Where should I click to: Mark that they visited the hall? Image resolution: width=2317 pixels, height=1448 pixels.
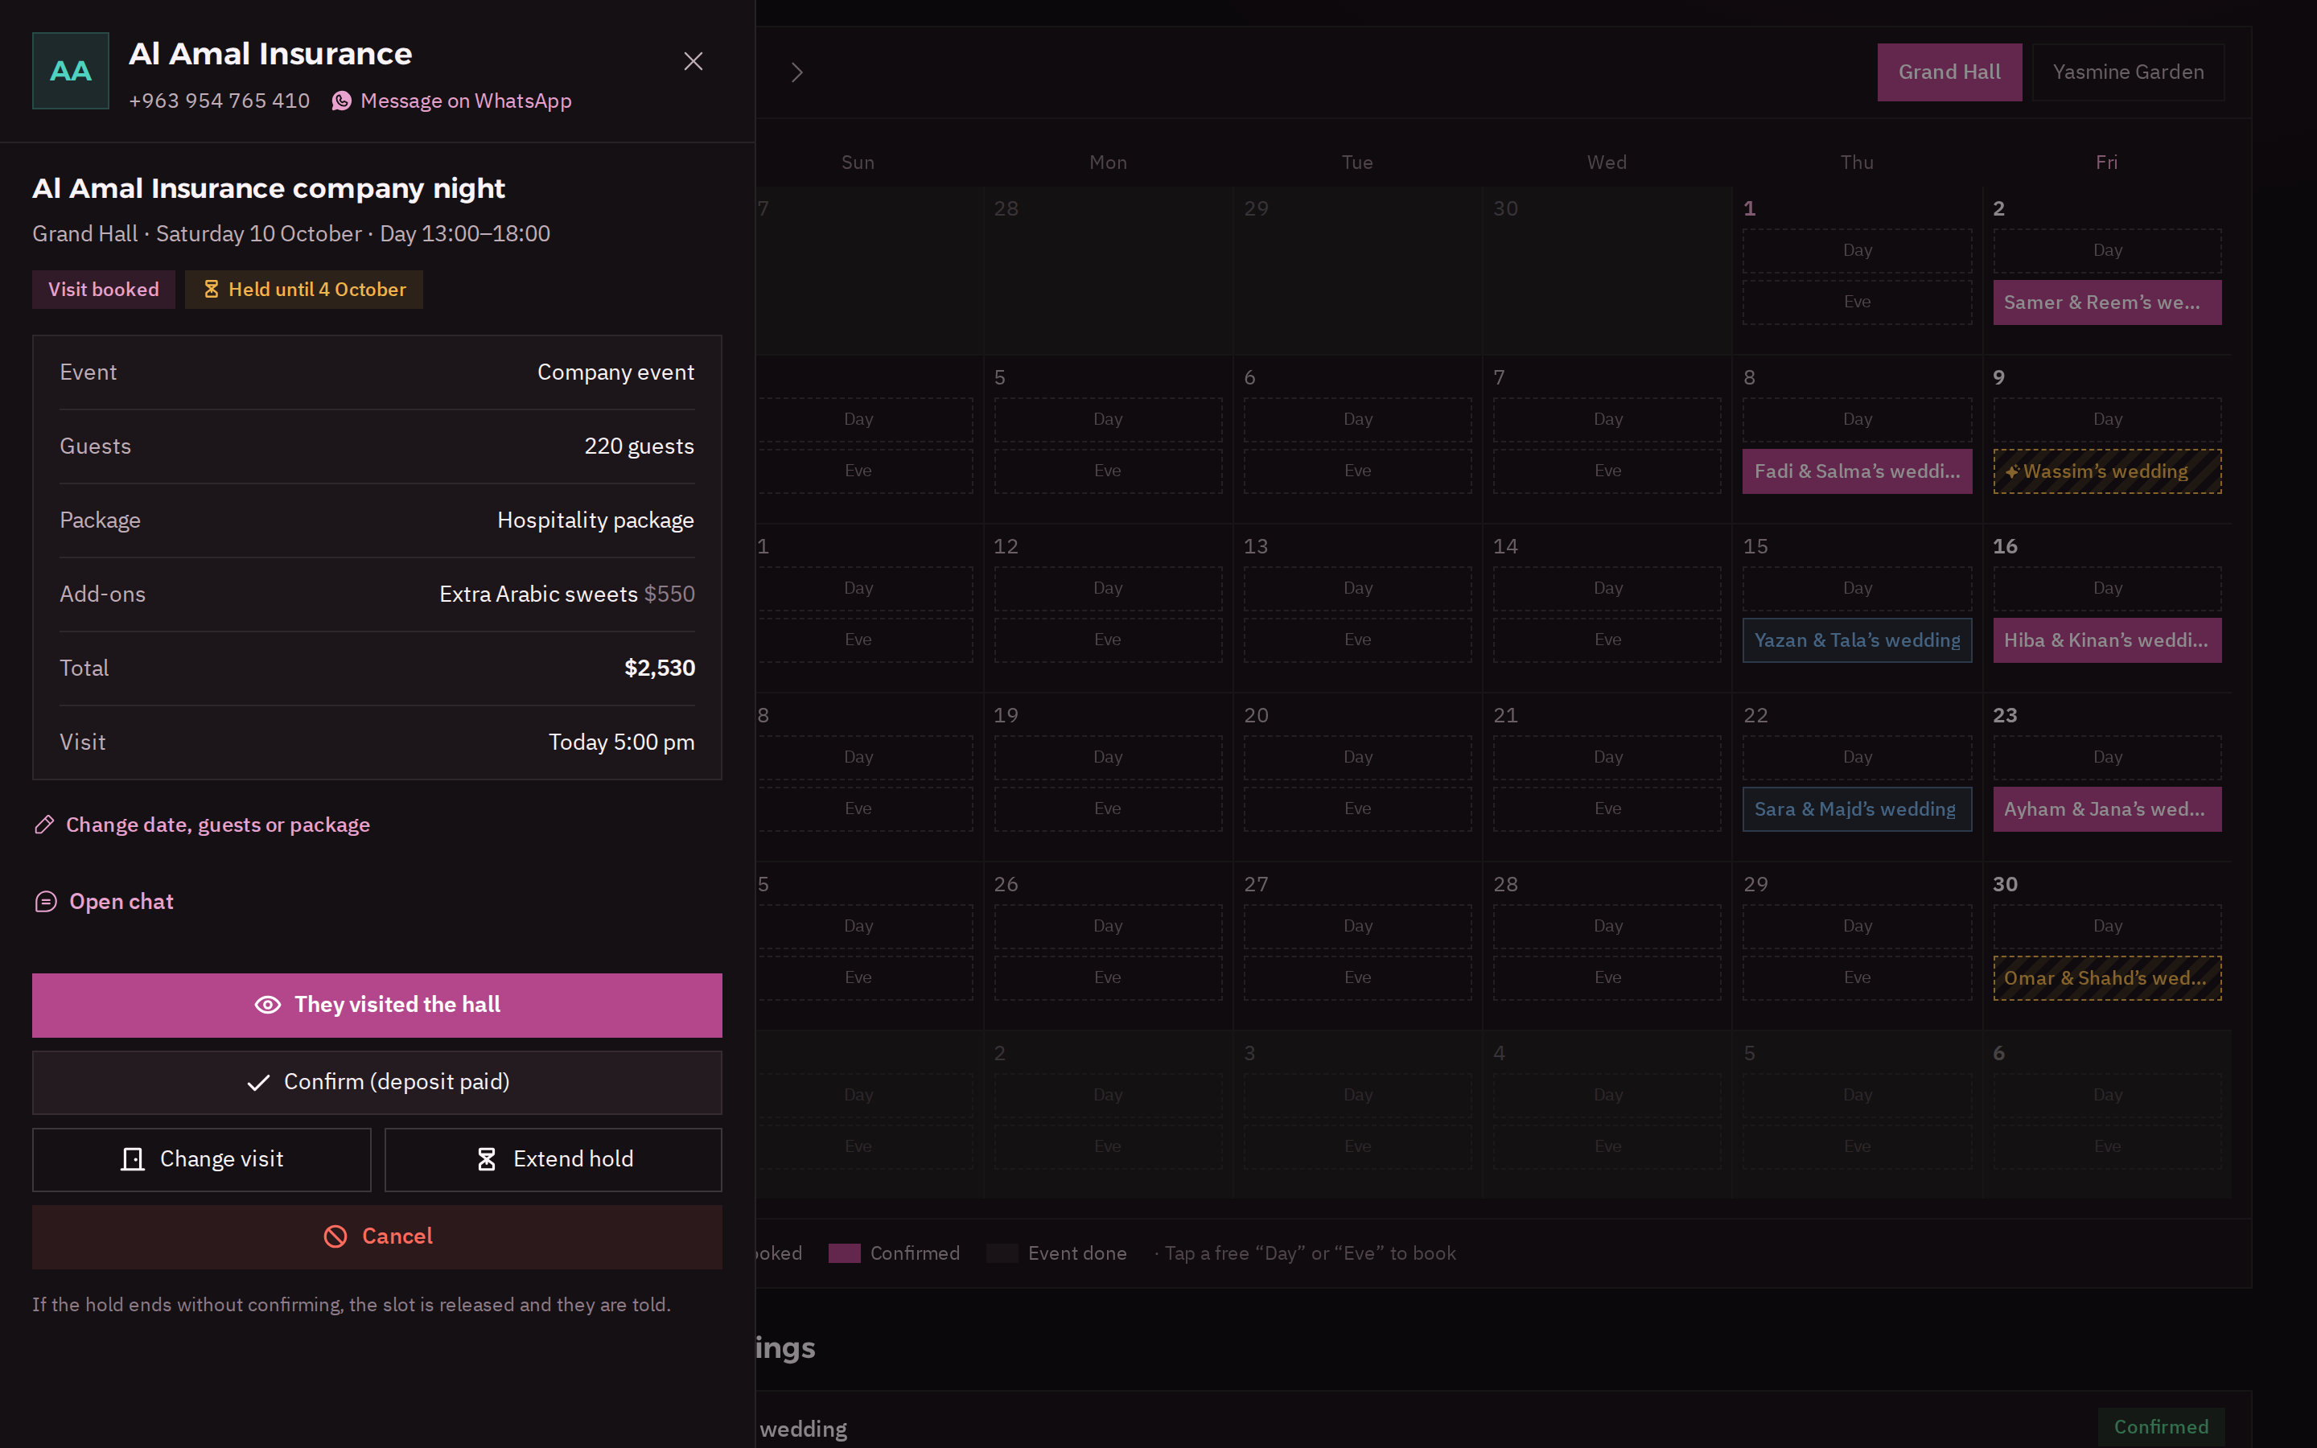click(377, 1006)
